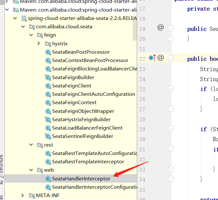The width and height of the screenshot is (218, 200).
Task: Select SeataFeignObjectWrapper in the tree
Action: point(83,111)
